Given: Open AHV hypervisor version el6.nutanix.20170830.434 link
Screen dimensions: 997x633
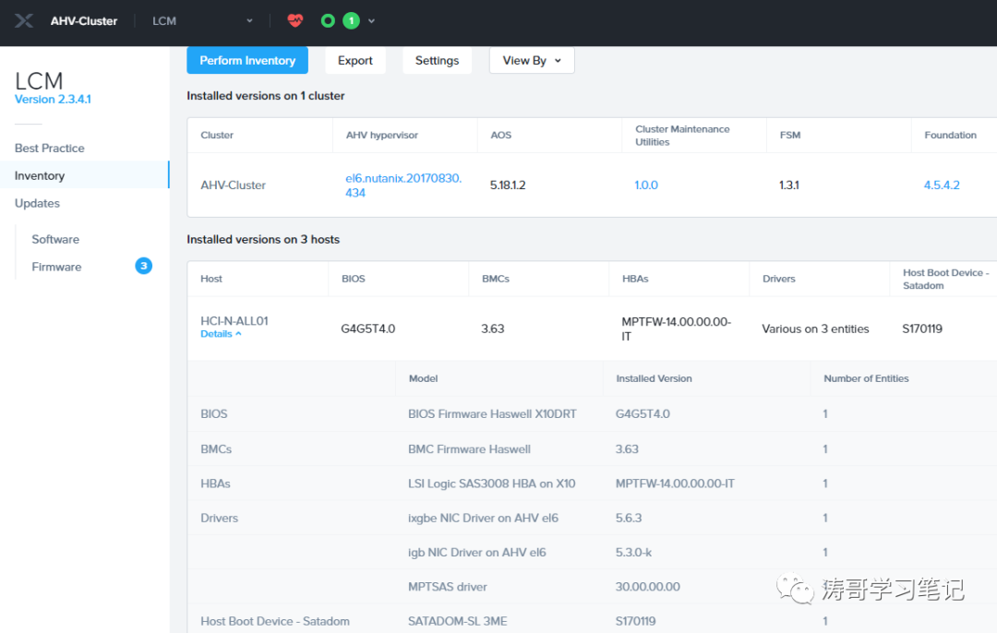Looking at the screenshot, I should coord(403,185).
